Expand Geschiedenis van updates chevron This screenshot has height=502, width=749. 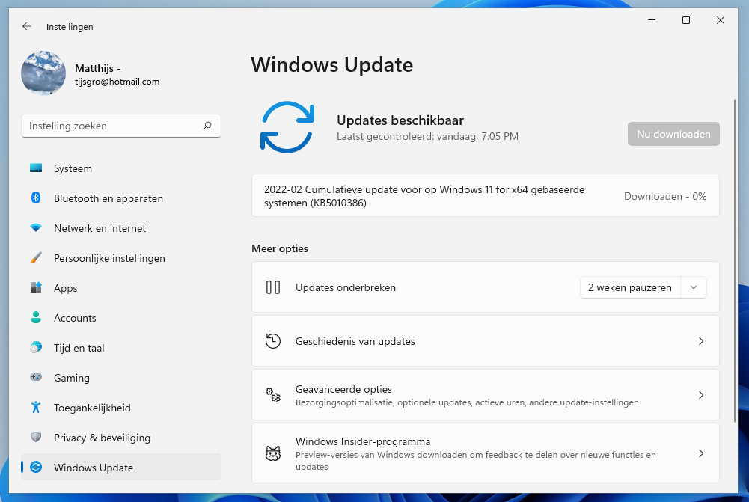(701, 341)
